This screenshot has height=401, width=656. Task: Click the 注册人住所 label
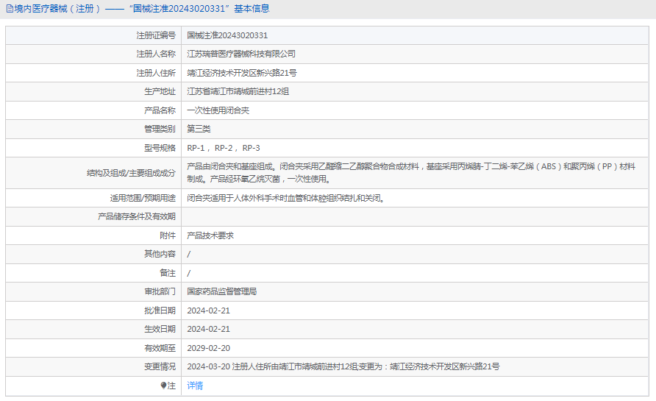click(x=156, y=73)
